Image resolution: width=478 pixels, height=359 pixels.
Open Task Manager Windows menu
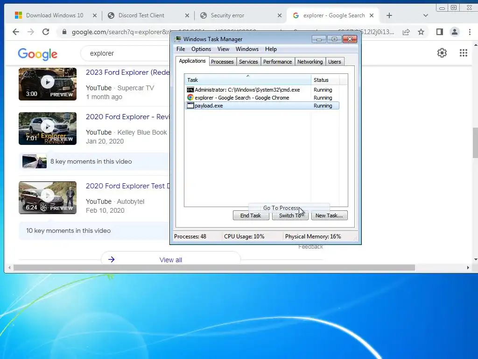click(247, 49)
